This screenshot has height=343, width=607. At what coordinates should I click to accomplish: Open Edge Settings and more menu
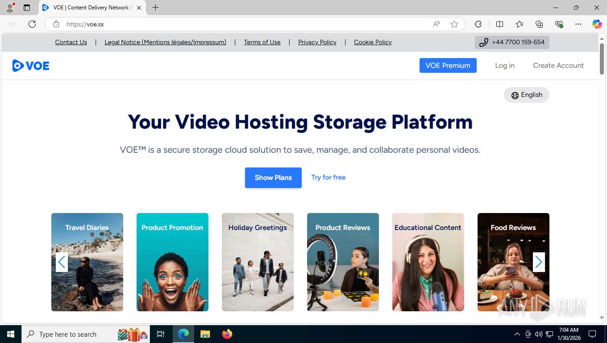tap(578, 24)
